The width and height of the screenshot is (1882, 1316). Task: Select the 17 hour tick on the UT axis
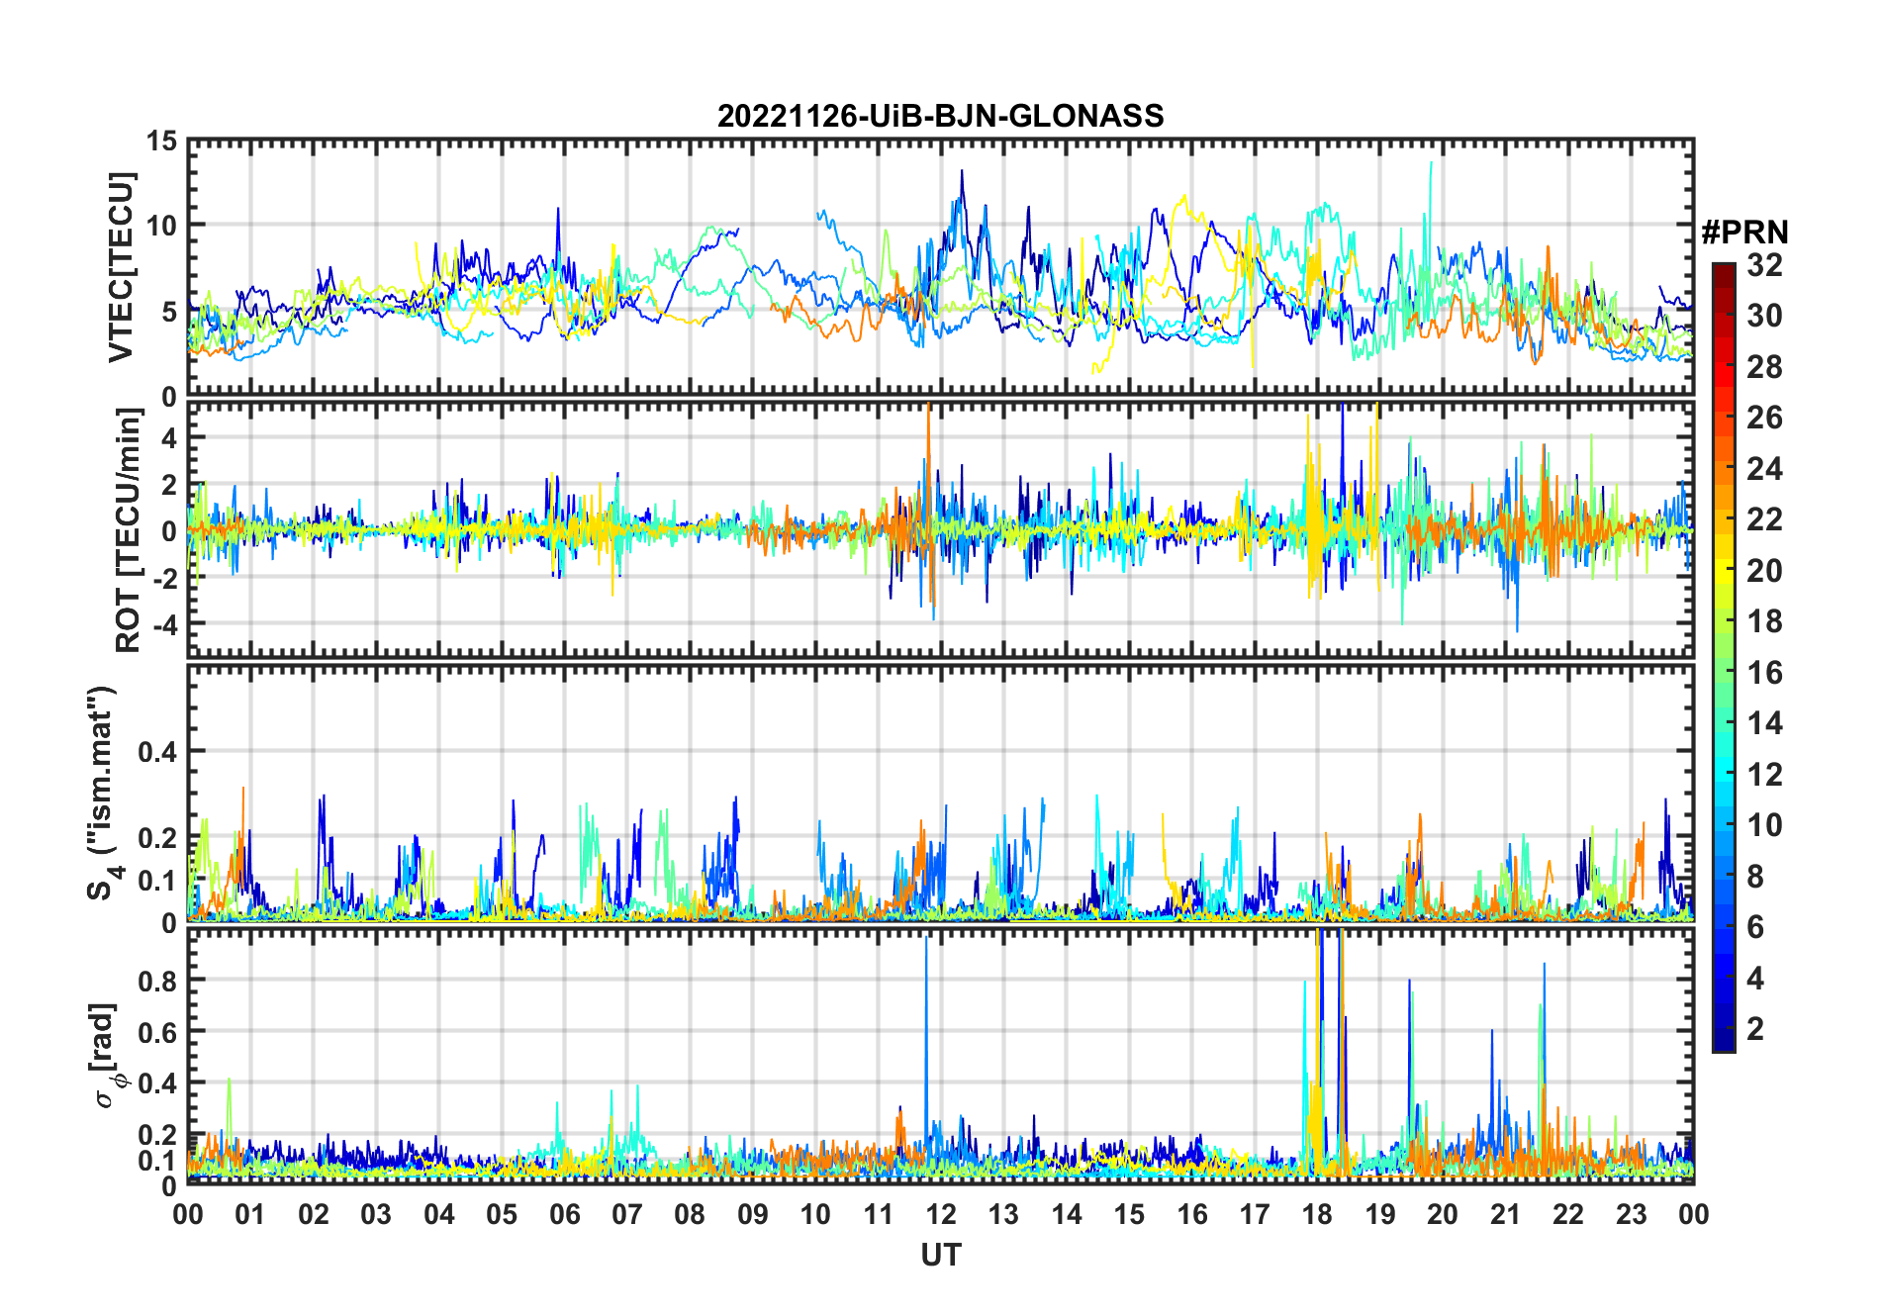(1255, 1215)
